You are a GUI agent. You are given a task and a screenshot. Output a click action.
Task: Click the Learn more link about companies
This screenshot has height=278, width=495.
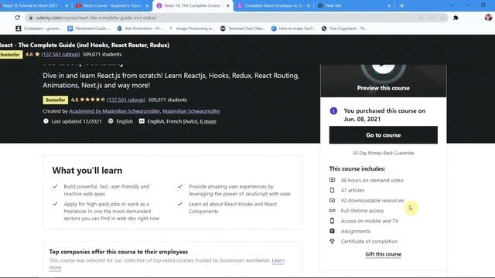coord(278,260)
